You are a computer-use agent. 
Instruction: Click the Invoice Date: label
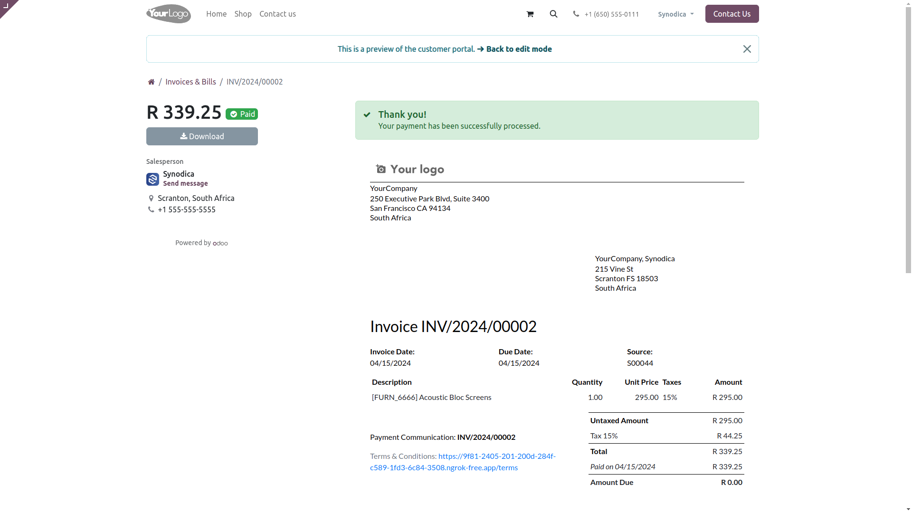(392, 351)
